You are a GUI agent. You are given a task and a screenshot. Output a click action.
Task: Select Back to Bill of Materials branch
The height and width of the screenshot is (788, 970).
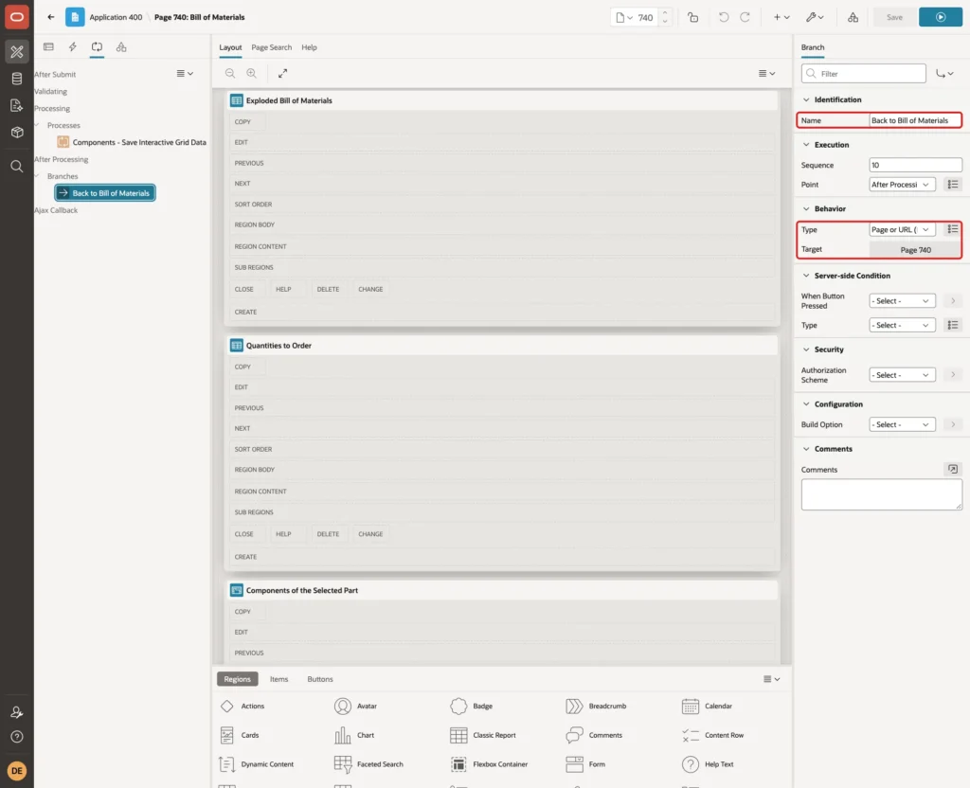[x=105, y=193]
